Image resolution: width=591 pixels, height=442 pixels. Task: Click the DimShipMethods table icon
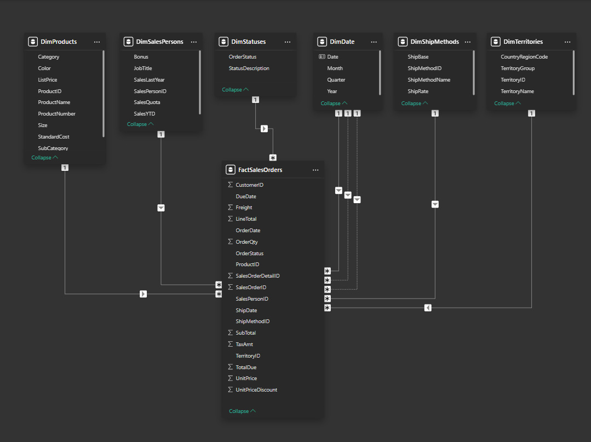point(403,42)
